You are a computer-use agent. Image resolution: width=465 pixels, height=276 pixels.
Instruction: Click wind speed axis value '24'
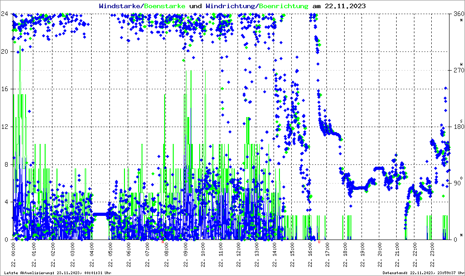tap(5, 14)
